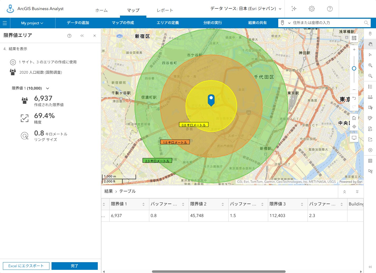Click the Excel にエクスポート button
The height and width of the screenshot is (273, 376).
[x=26, y=266]
